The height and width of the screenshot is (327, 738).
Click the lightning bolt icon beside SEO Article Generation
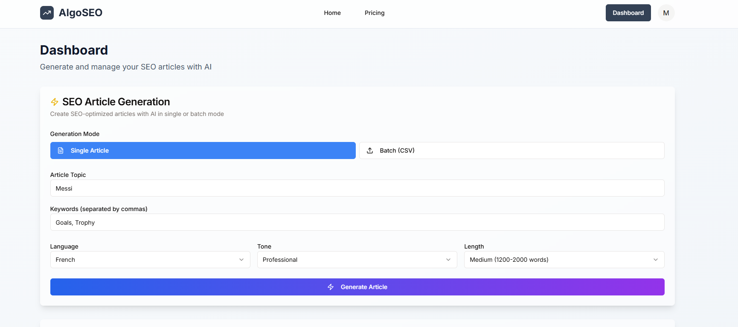coord(55,102)
